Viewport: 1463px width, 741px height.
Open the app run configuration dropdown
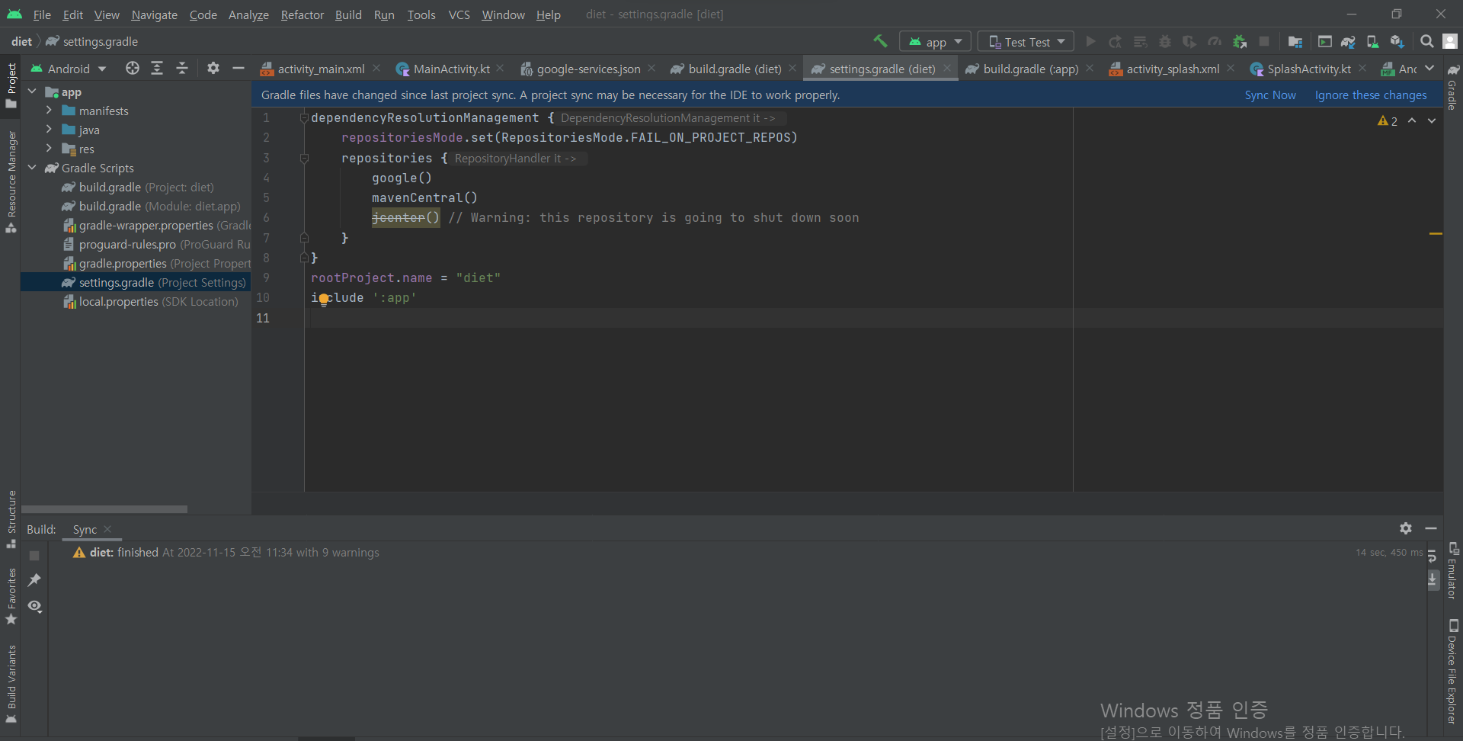click(936, 41)
